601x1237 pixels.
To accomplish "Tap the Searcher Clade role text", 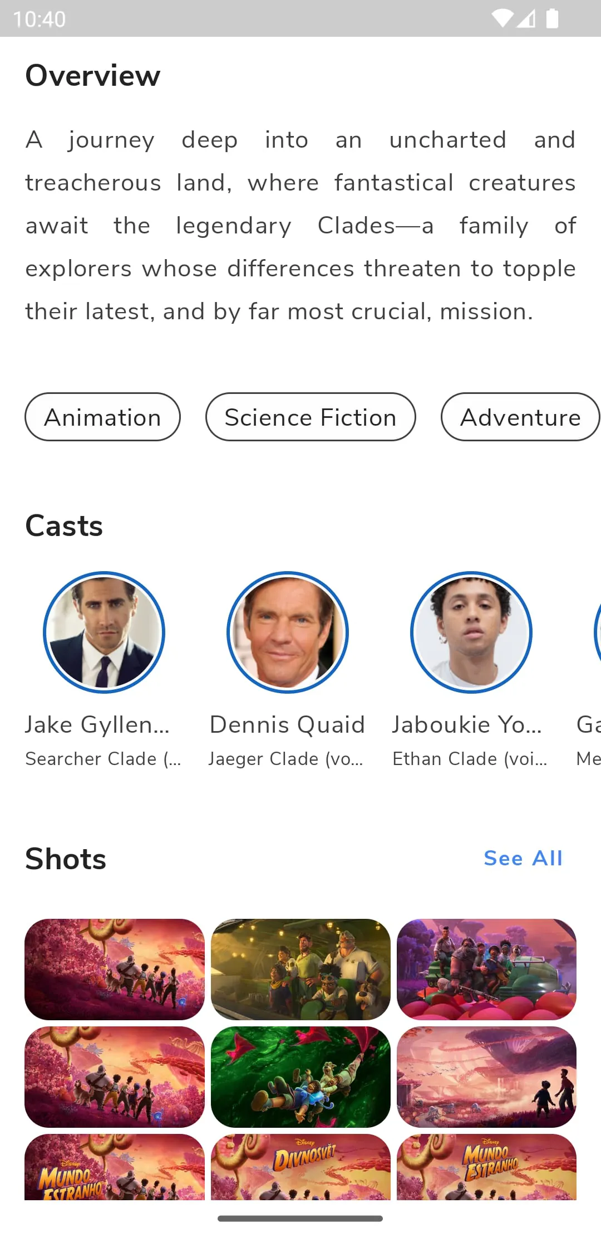I will (x=103, y=759).
